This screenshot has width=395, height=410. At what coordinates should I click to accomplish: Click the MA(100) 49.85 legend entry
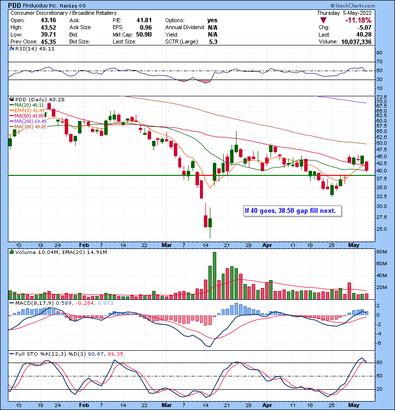[28, 127]
